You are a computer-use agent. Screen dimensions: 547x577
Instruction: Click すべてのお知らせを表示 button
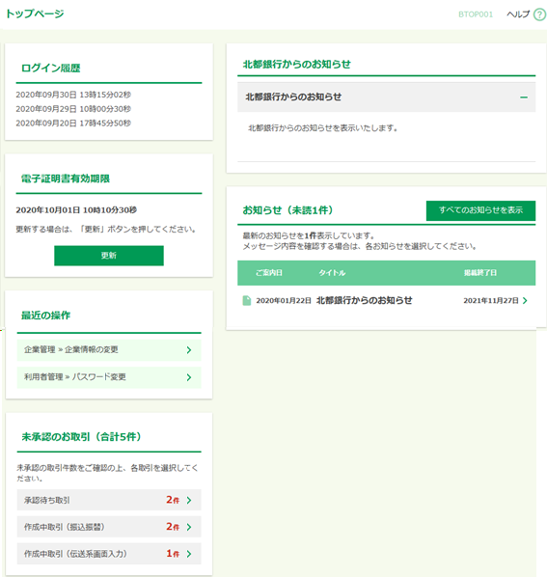[480, 210]
